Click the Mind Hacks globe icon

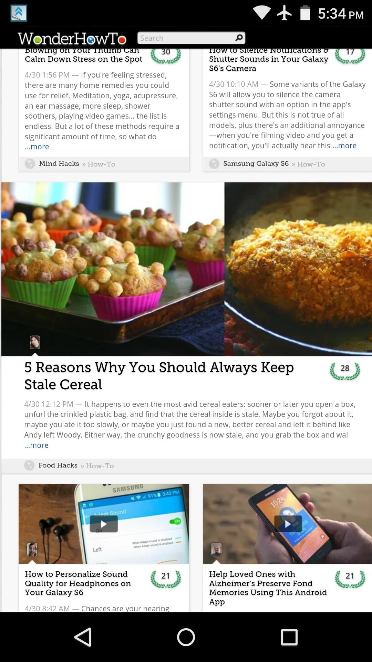(x=30, y=163)
